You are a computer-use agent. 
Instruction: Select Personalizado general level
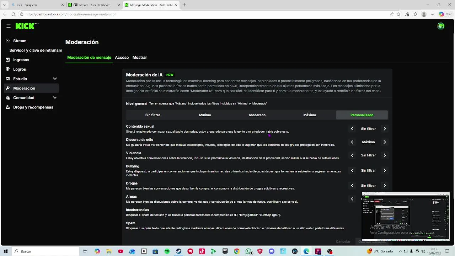tap(362, 115)
